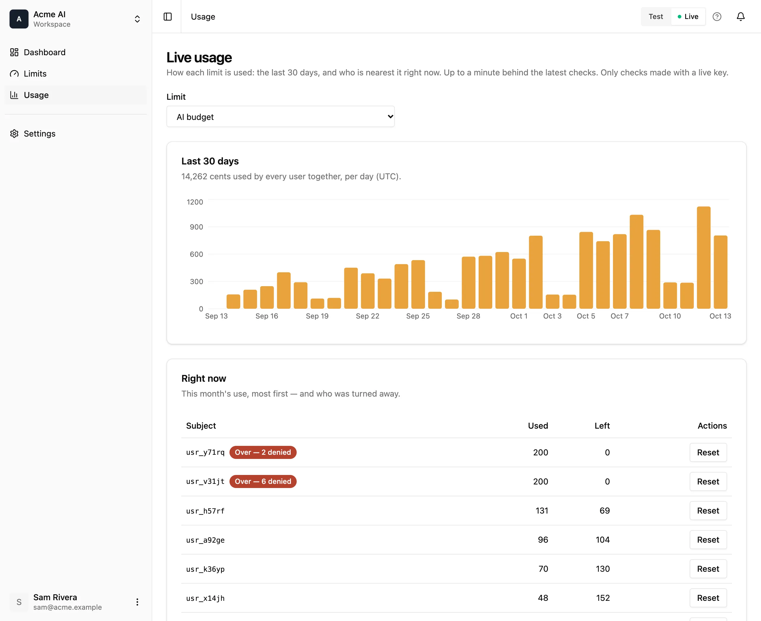The width and height of the screenshot is (761, 621).
Task: Click the Settings gear icon
Action: pos(14,133)
